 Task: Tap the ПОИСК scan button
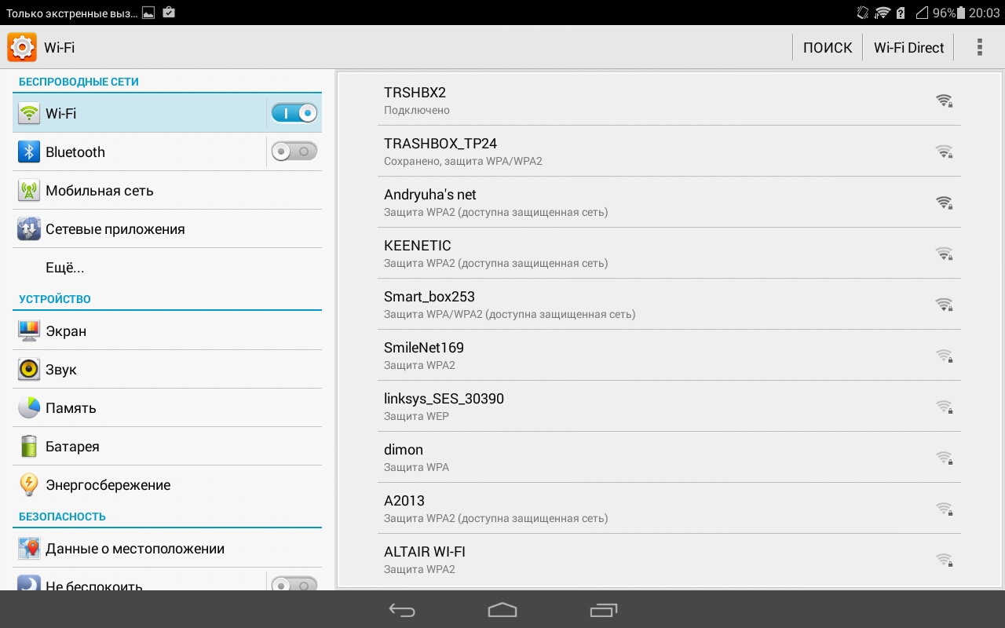[828, 47]
